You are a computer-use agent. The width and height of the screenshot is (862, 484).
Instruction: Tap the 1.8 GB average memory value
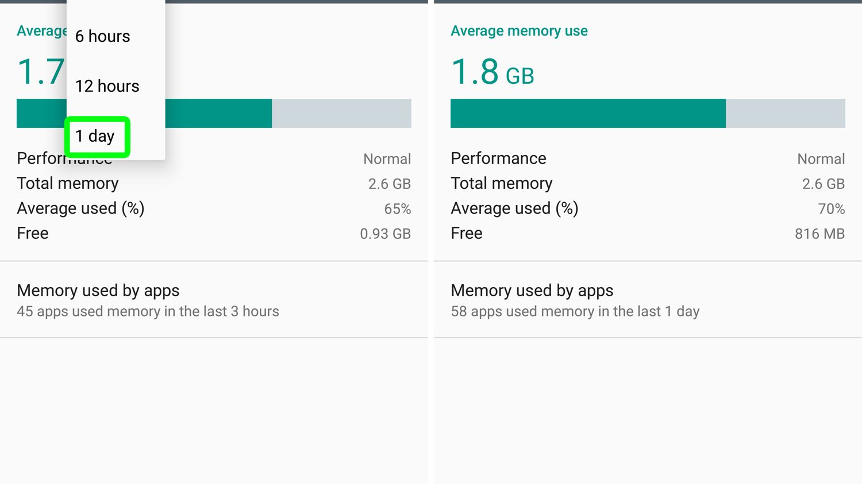pyautogui.click(x=492, y=72)
